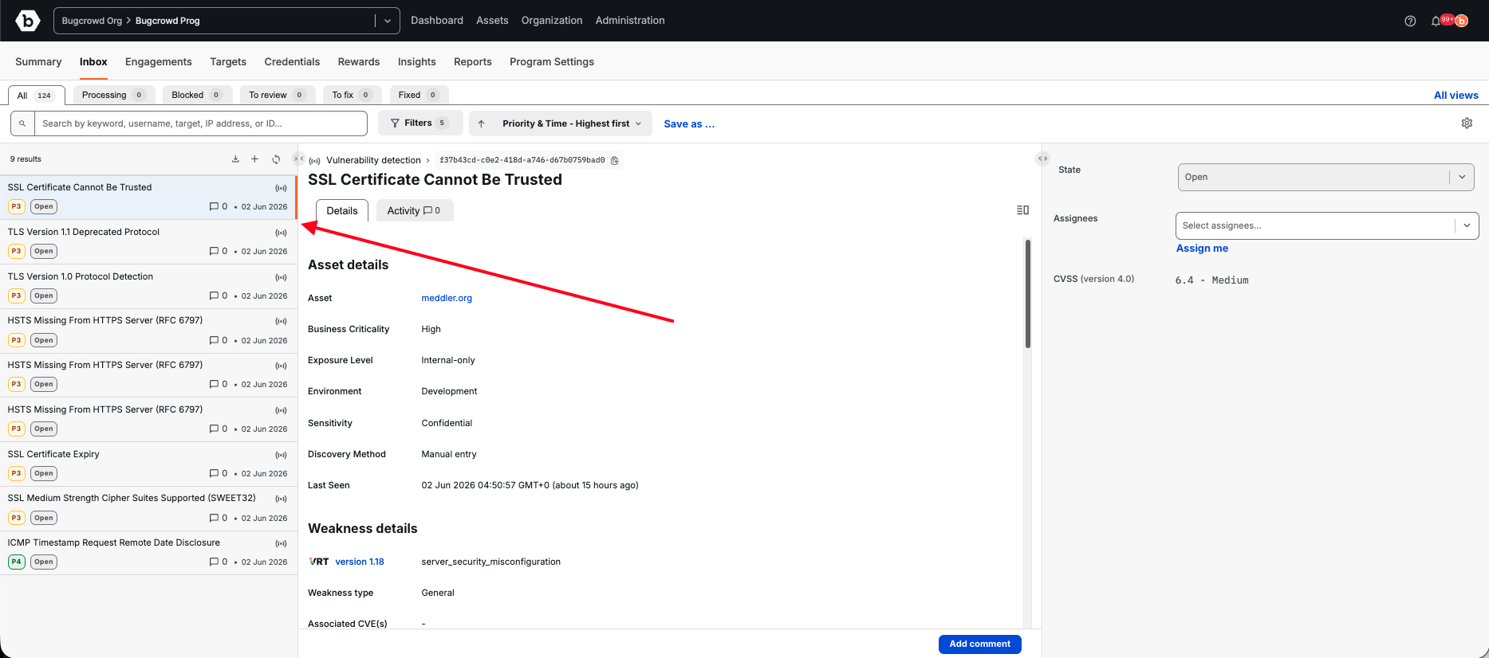
Task: Open the Rewards tab
Action: coord(359,62)
